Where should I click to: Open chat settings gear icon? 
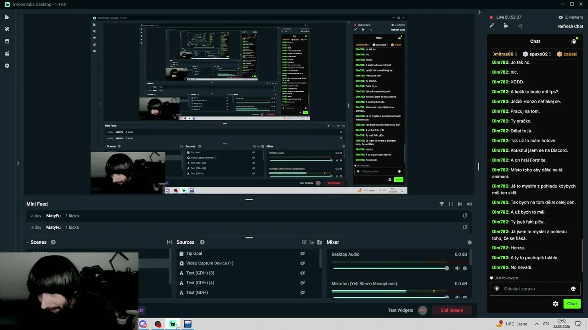tap(555, 304)
